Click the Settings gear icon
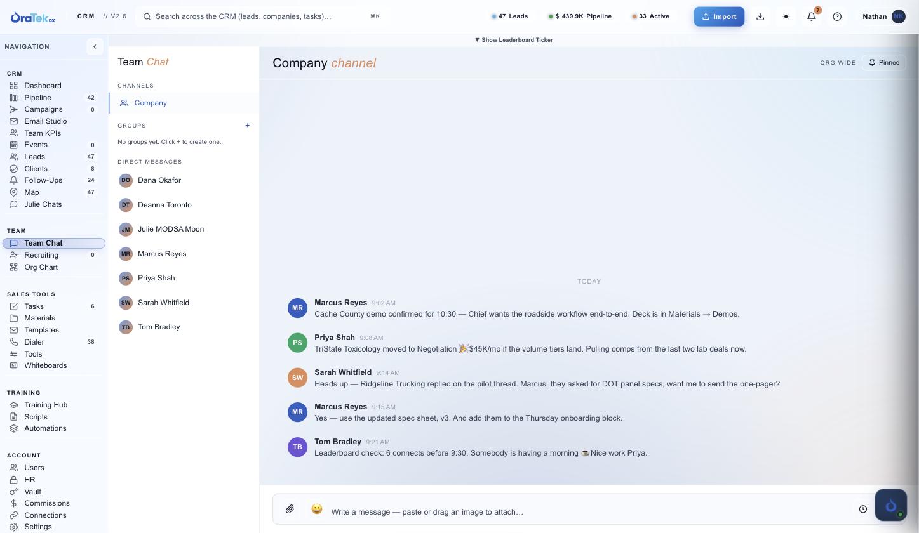Viewport: 919px width, 533px height. pyautogui.click(x=13, y=527)
